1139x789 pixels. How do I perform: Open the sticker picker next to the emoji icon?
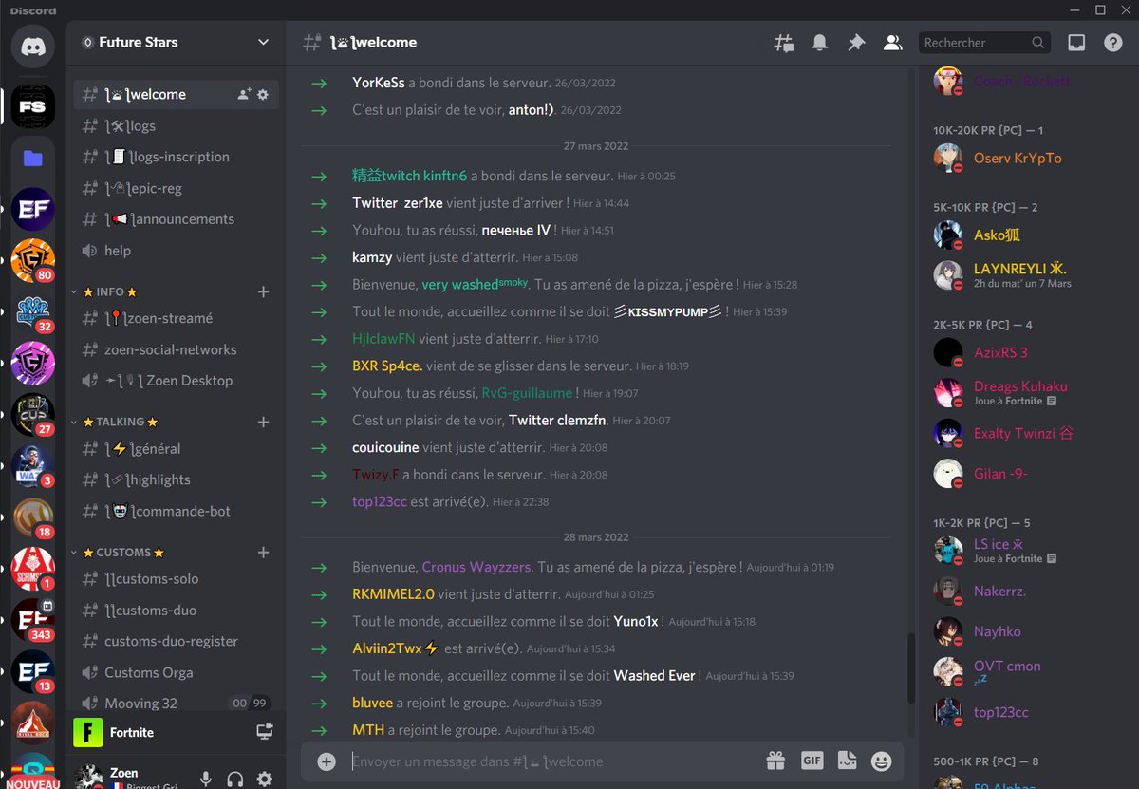pyautogui.click(x=847, y=761)
